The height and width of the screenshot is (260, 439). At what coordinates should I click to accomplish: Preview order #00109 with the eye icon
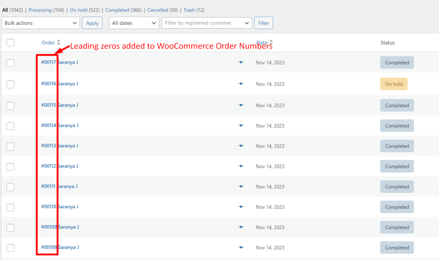tap(241, 227)
